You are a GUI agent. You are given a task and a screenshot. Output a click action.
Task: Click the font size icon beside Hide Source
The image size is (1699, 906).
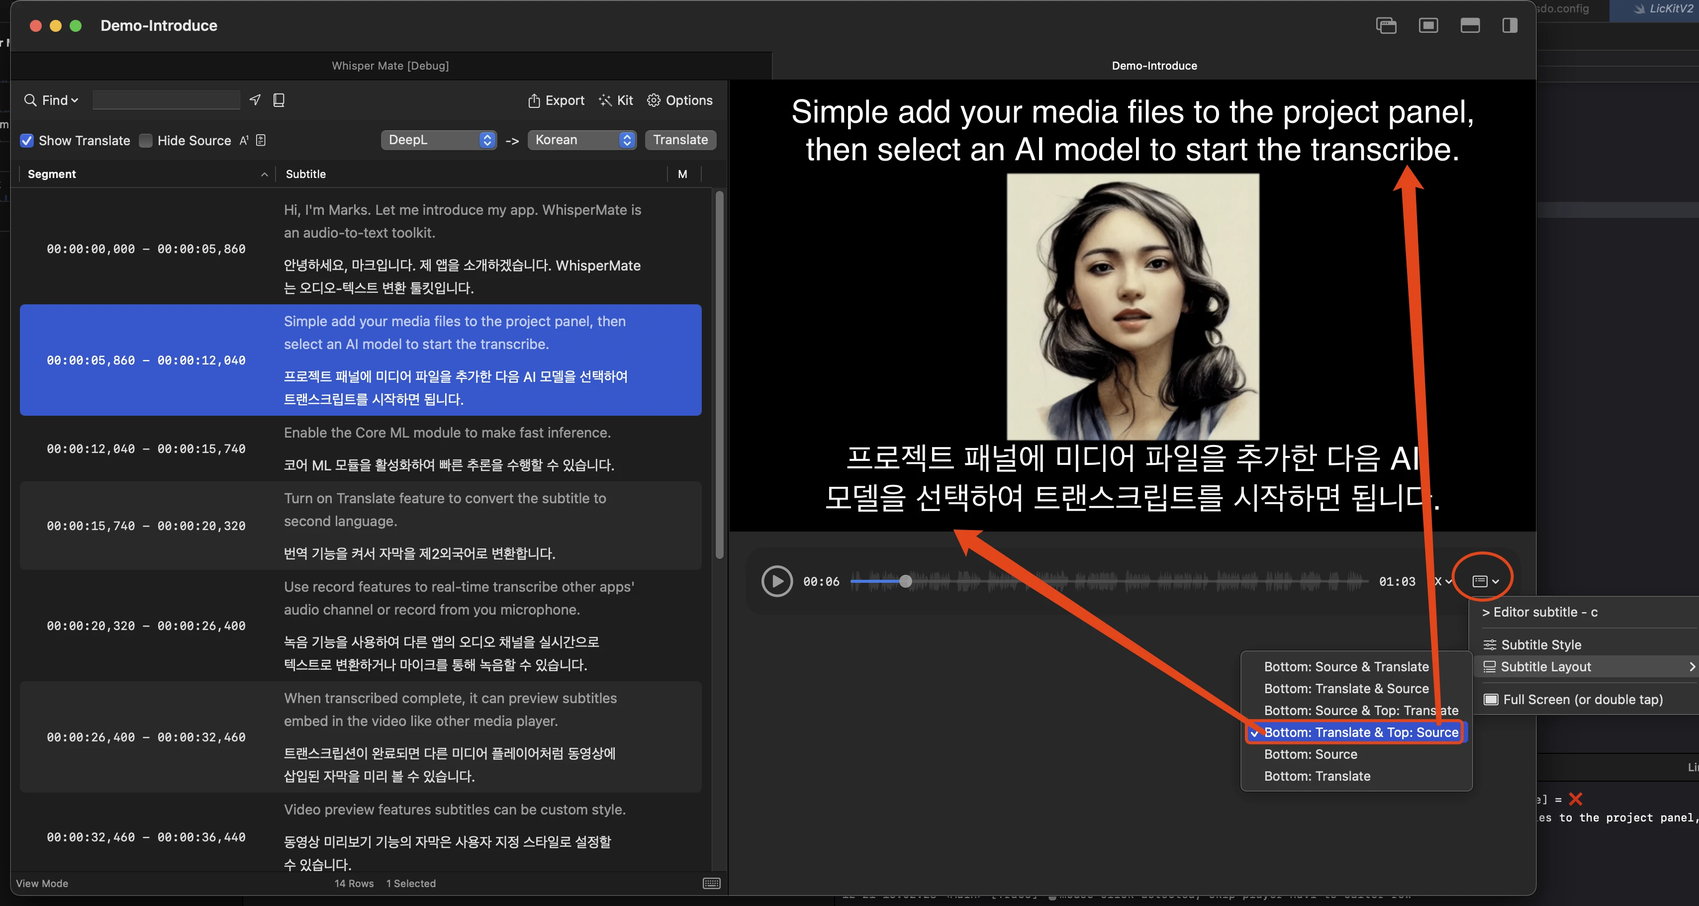click(244, 140)
